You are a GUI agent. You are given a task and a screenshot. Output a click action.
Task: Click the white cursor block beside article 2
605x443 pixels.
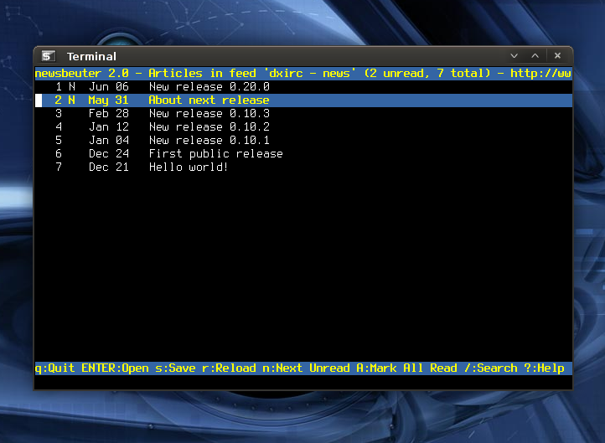pyautogui.click(x=39, y=100)
